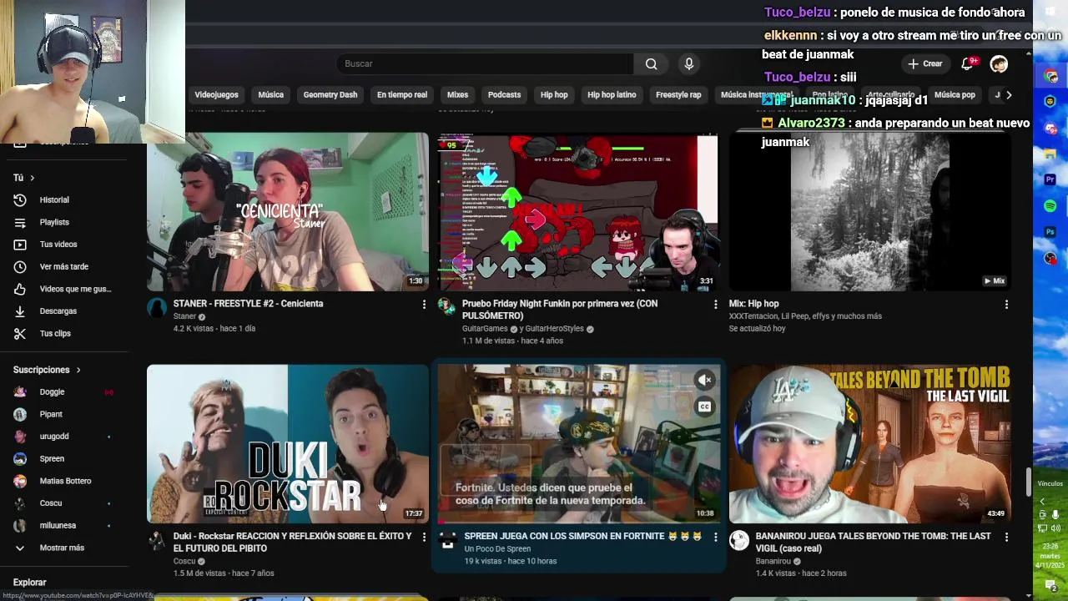Open the Bananirou channel link under the video
This screenshot has height=601, width=1068.
(x=773, y=561)
